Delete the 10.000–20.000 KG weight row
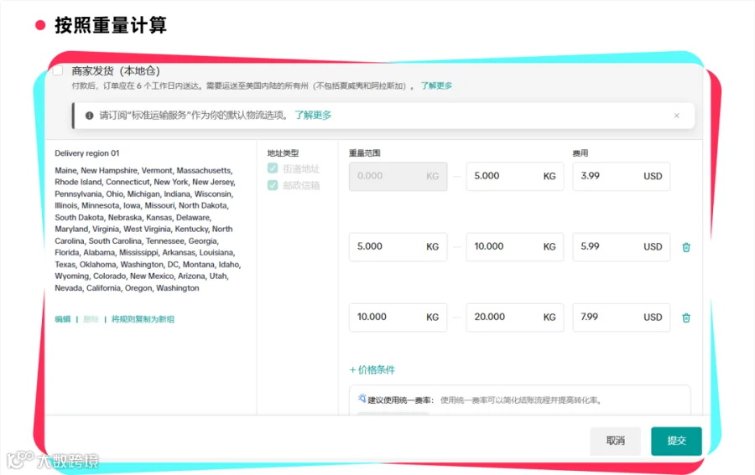This screenshot has height=475, width=755. (686, 318)
